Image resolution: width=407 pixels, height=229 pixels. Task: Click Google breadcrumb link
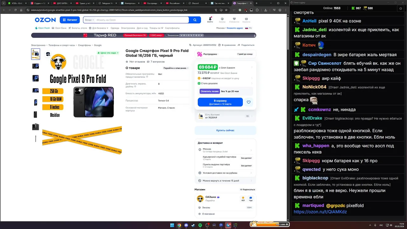98,45
